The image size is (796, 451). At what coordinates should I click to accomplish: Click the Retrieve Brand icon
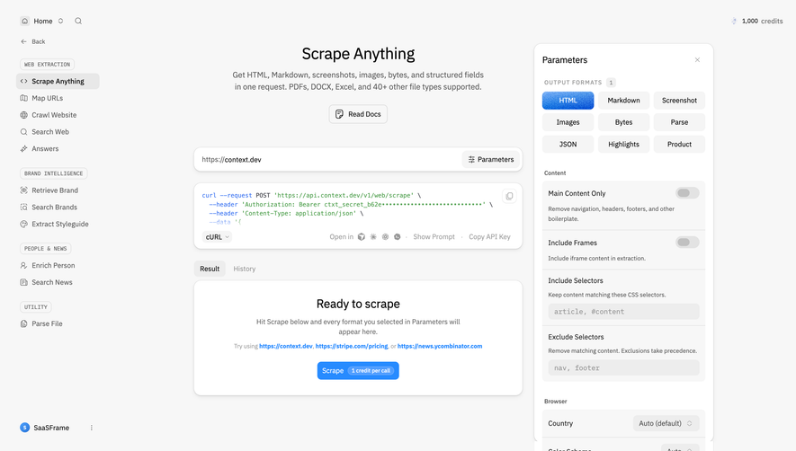coord(24,190)
